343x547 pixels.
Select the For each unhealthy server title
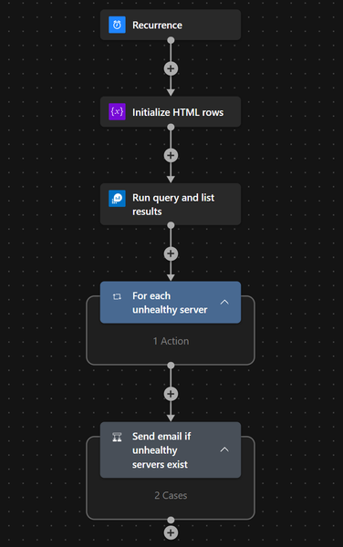point(170,303)
